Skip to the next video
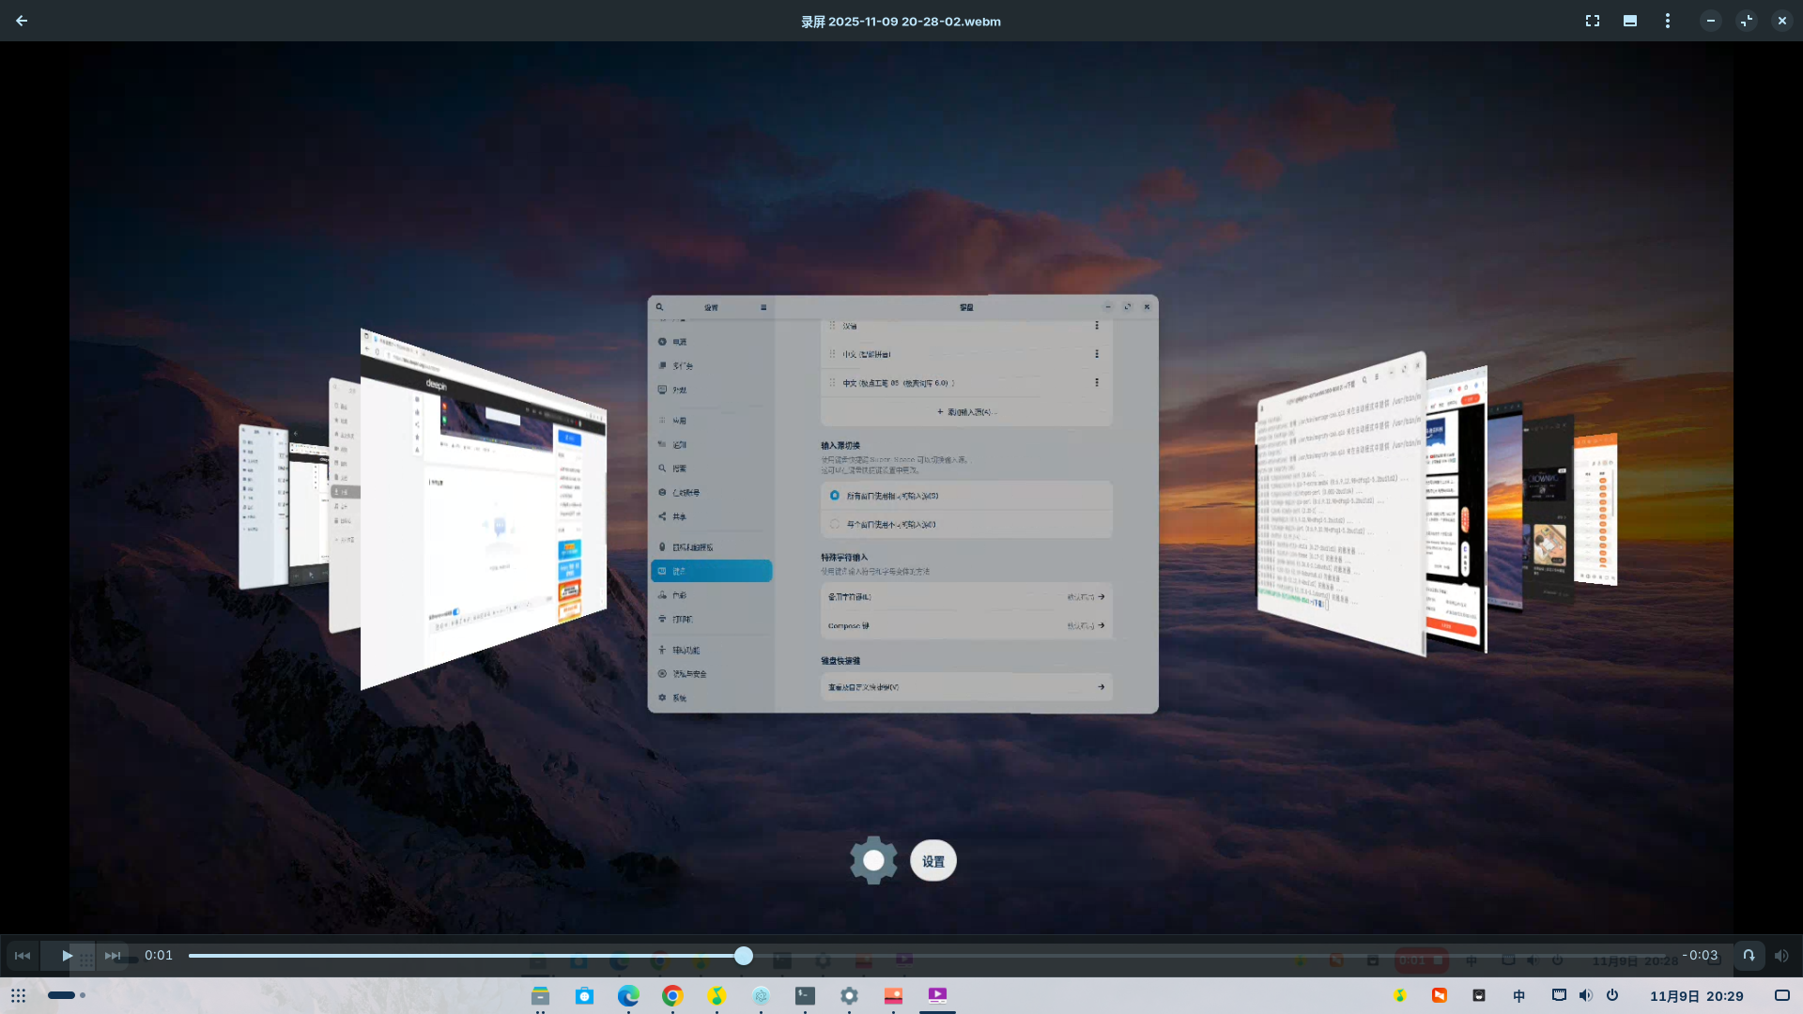This screenshot has height=1014, width=1803. 113,956
